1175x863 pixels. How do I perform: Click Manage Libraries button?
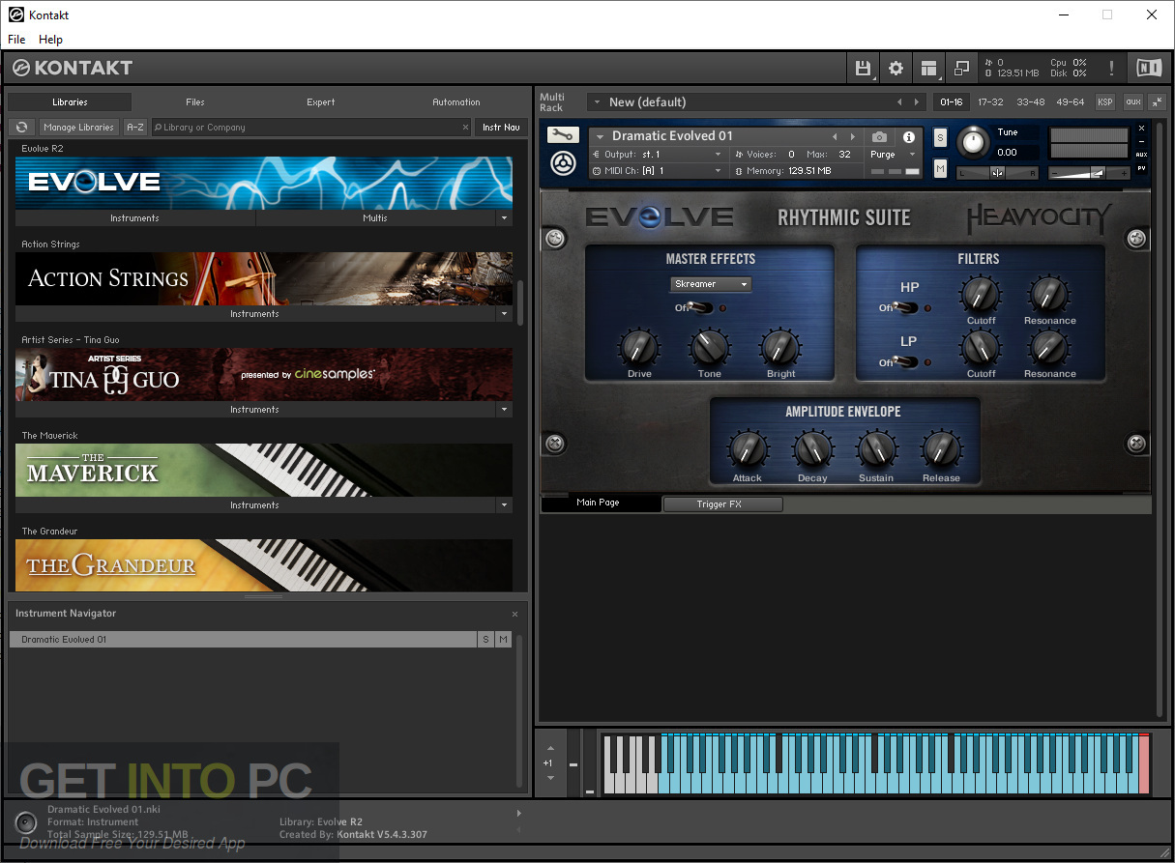tap(78, 128)
